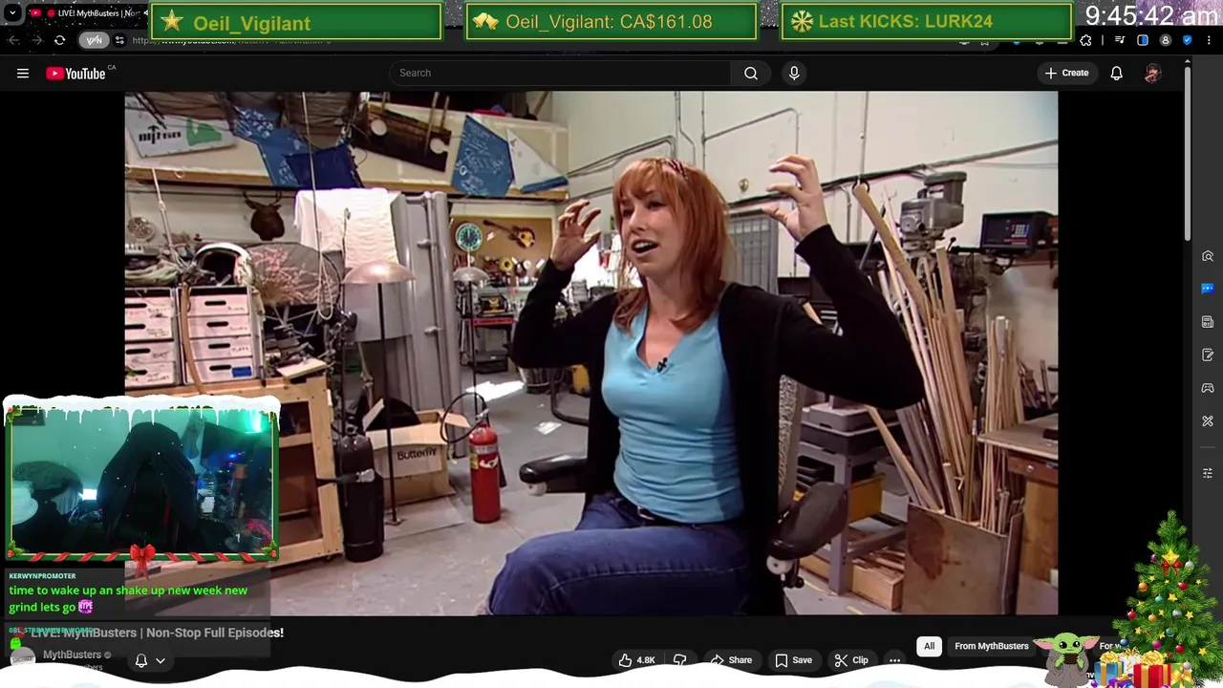
Task: Toggle the channel notification bell
Action: click(x=141, y=660)
